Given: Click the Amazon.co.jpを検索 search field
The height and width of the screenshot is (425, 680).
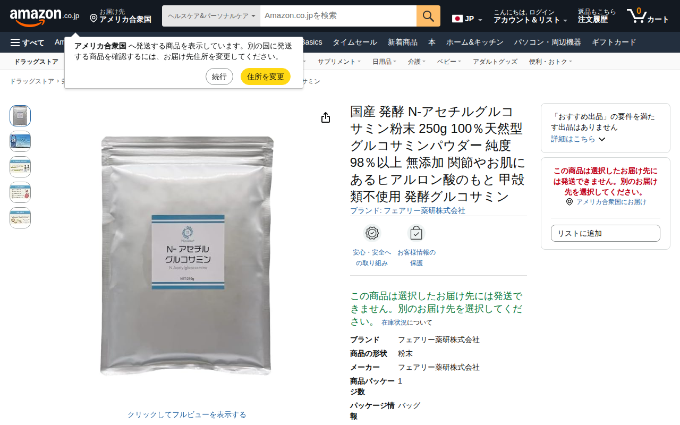Looking at the screenshot, I should click(338, 16).
